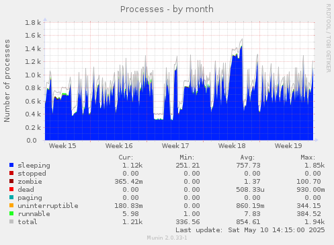Click dead average value 508.33u

coord(250,190)
